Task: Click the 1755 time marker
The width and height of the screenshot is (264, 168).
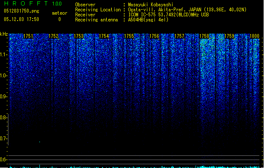Action: (129, 36)
